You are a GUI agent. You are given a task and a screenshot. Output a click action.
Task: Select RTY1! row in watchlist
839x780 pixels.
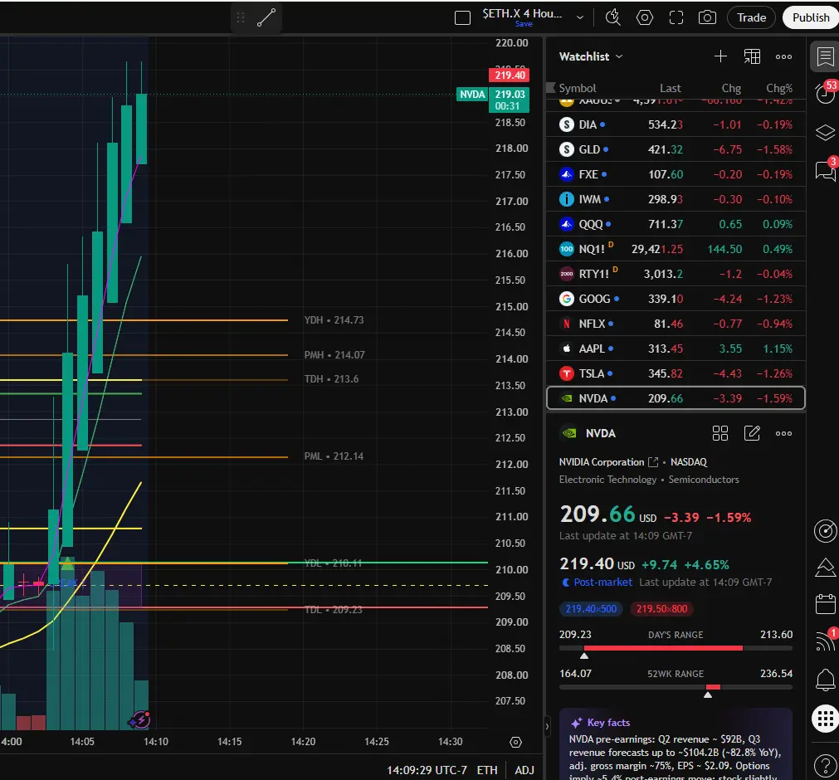tap(676, 274)
